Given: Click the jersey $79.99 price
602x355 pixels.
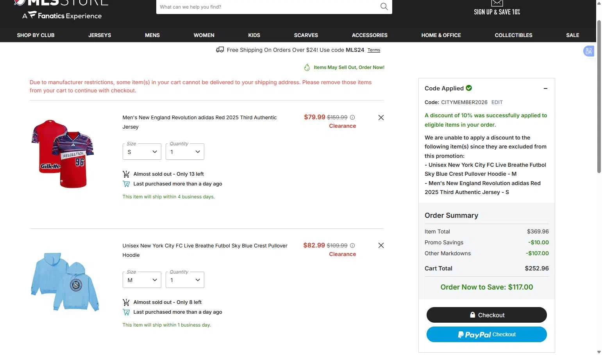Looking at the screenshot, I should 314,117.
